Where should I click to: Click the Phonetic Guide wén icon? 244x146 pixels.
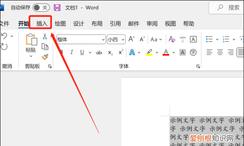(183, 39)
